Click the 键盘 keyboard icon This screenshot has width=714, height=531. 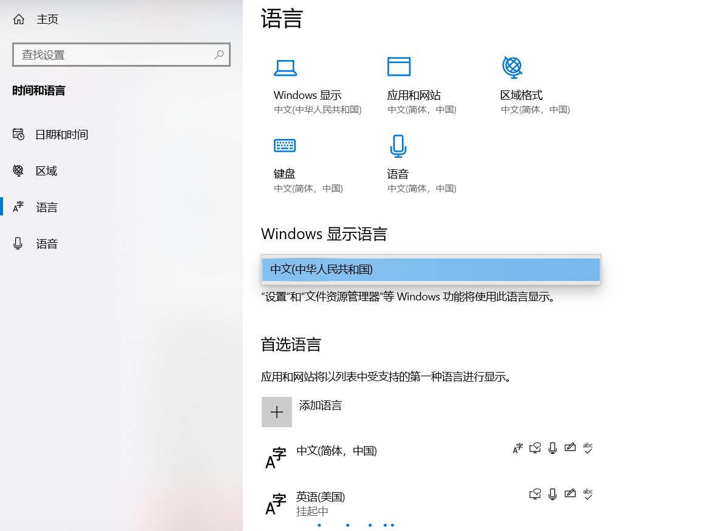coord(285,146)
